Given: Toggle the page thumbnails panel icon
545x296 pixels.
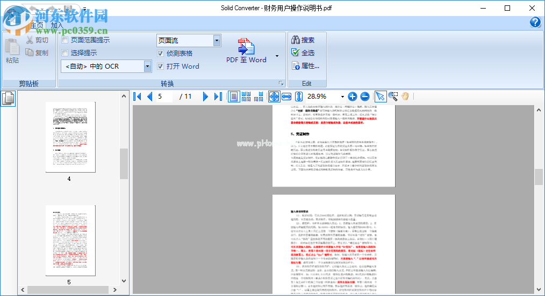Looking at the screenshot, I should point(8,99).
